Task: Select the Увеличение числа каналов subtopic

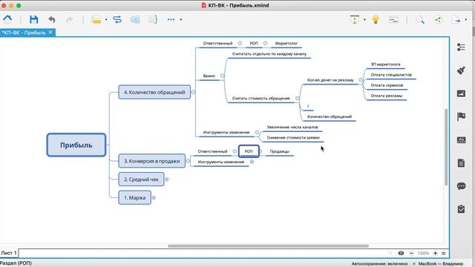Action: click(292, 127)
